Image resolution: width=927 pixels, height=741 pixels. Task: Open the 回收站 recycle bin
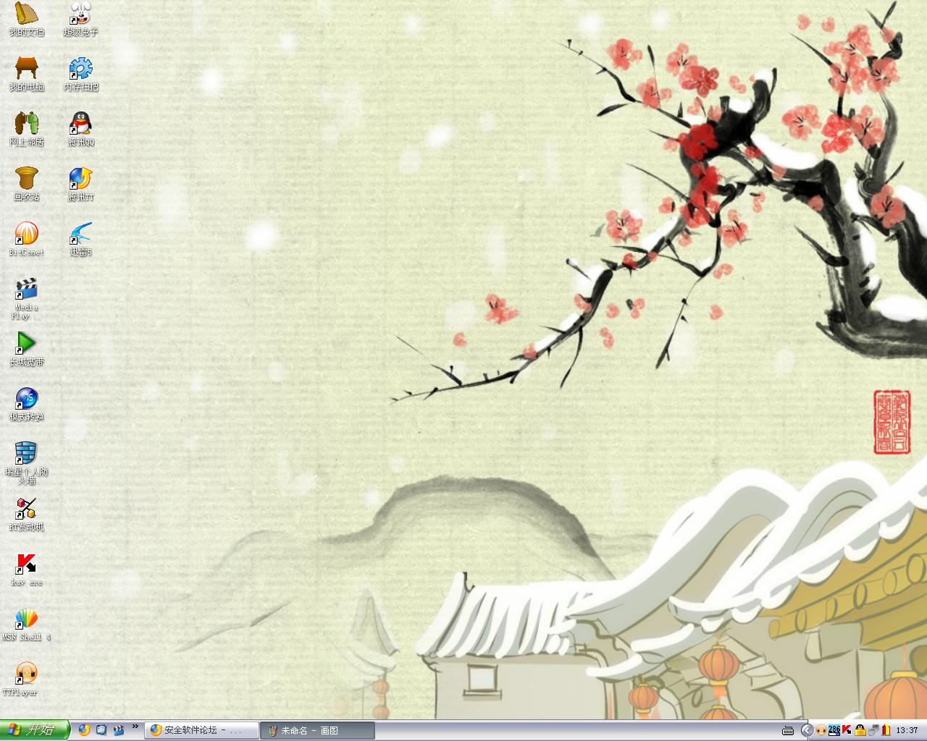27,184
